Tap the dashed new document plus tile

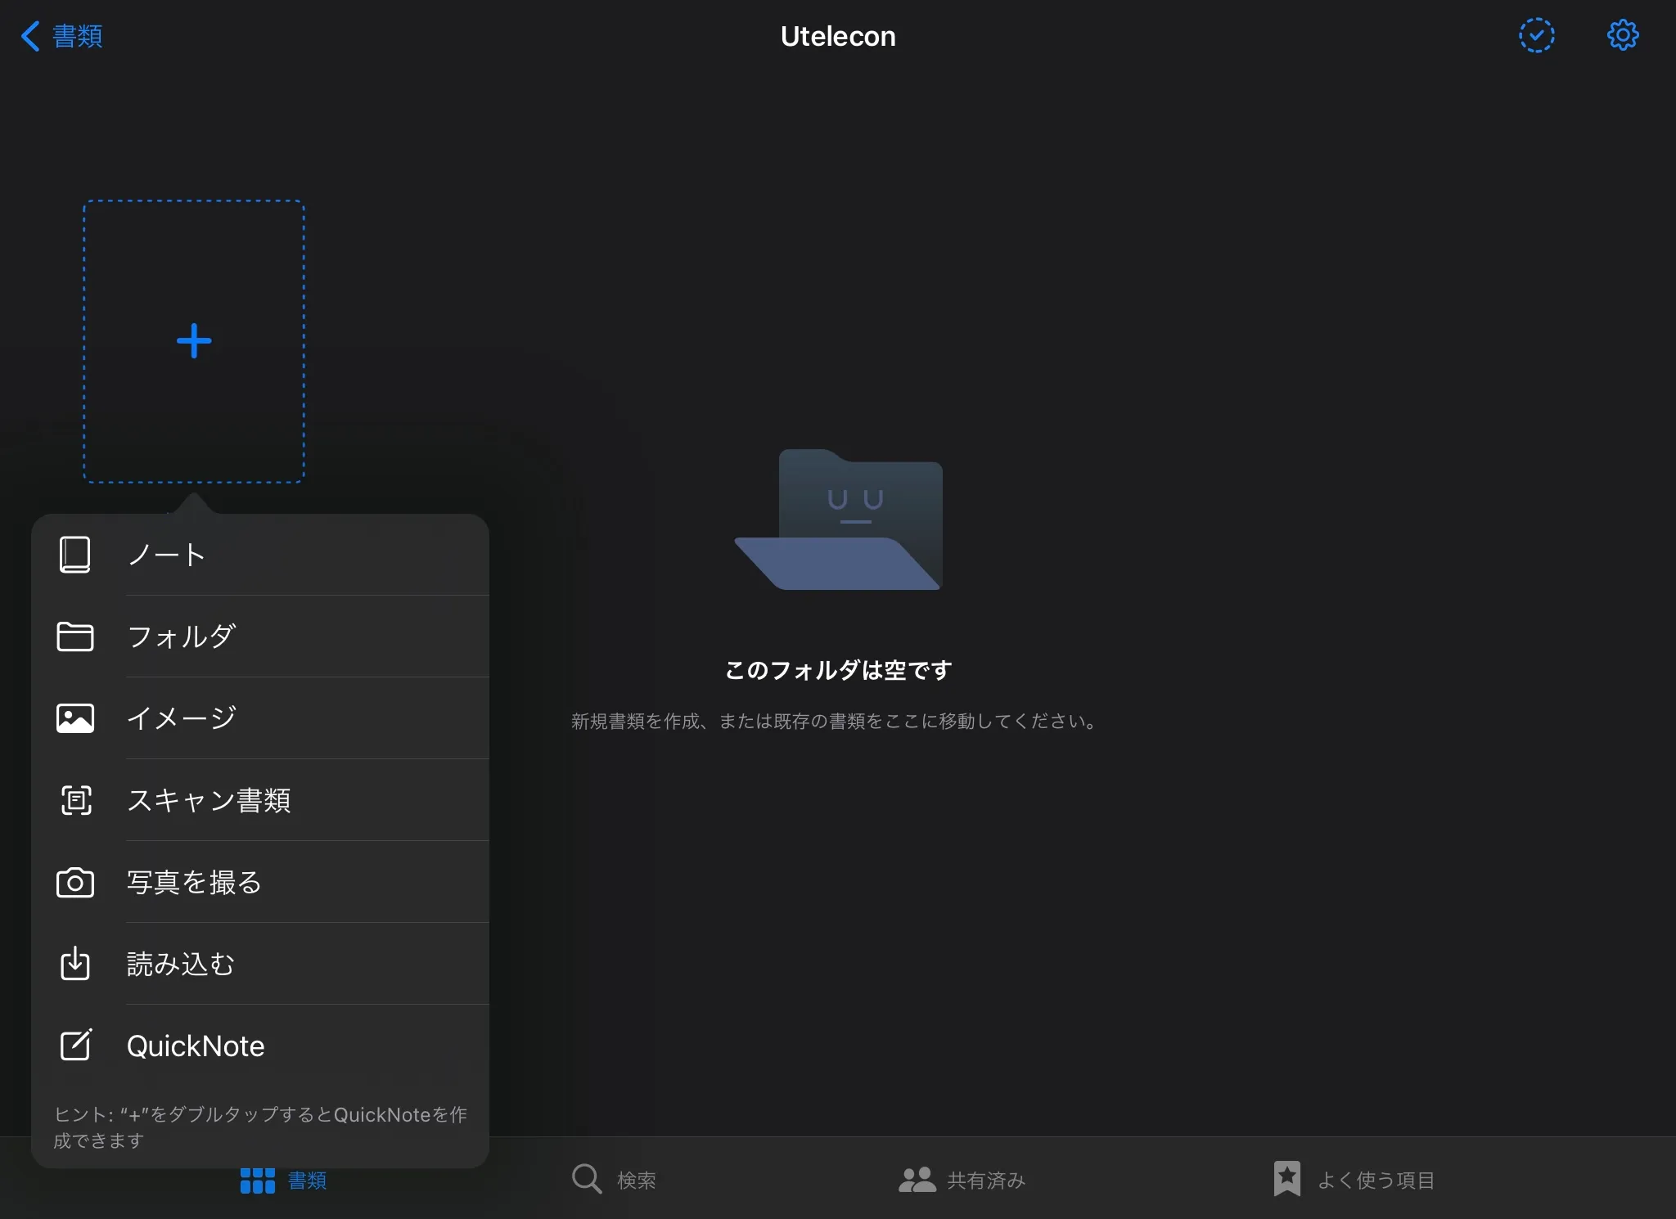tap(194, 341)
